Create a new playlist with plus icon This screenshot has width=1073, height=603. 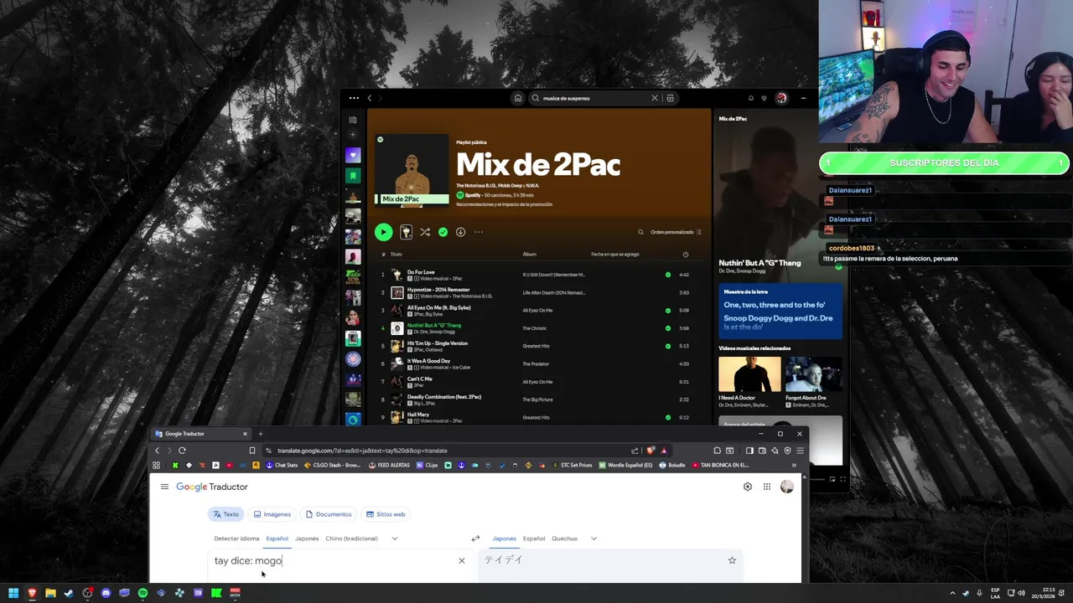pyautogui.click(x=353, y=135)
